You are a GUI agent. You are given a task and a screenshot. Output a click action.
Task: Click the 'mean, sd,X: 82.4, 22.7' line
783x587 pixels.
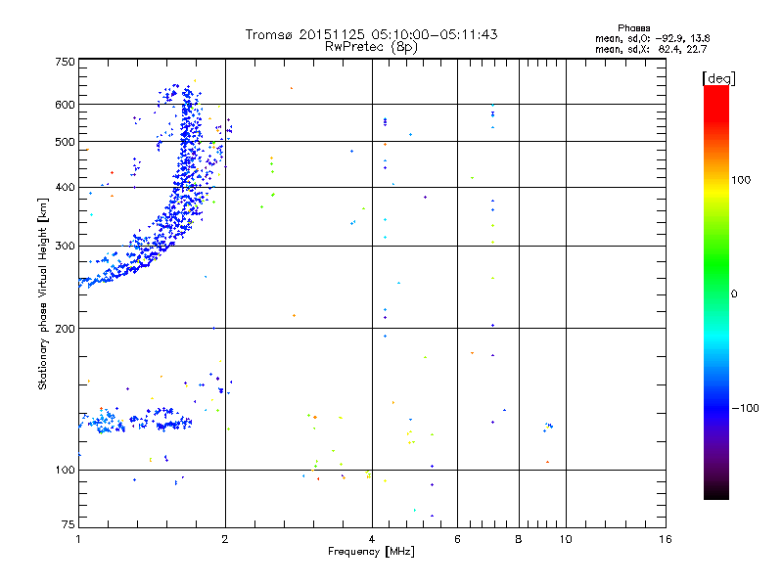tap(651, 49)
